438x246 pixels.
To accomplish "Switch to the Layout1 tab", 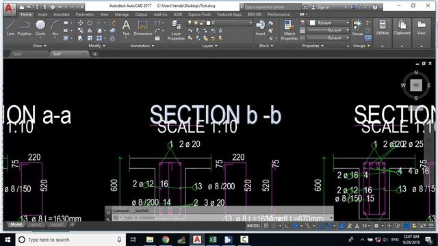I will [36, 225].
